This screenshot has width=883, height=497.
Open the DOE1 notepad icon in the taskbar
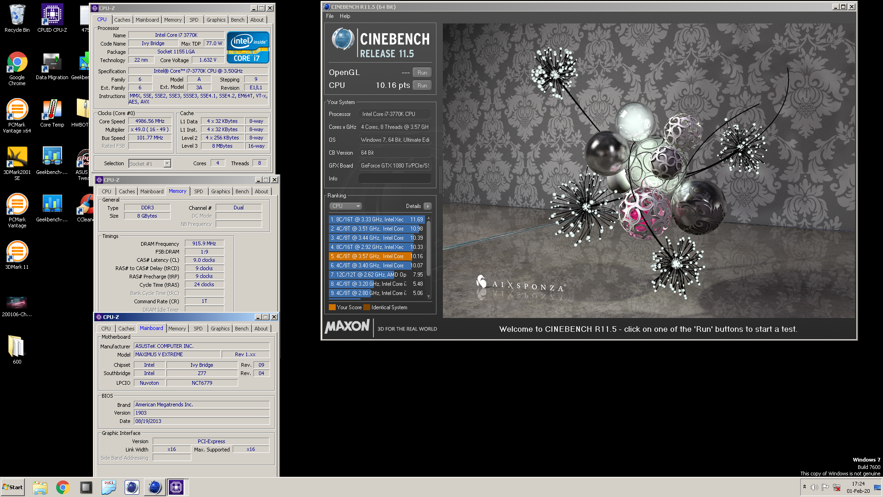109,487
